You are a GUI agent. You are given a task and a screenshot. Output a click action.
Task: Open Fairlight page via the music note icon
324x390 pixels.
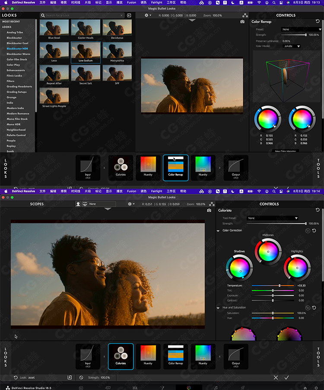pos(216,388)
